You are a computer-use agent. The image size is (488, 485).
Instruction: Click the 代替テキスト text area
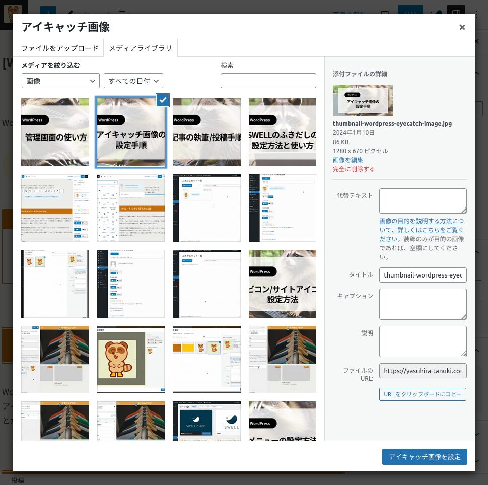click(423, 201)
